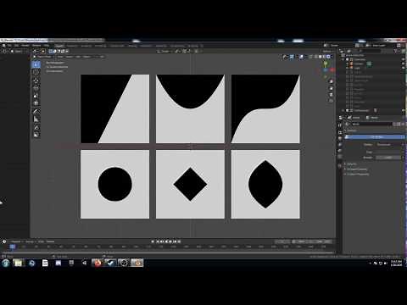Toggle rendered viewport shading
The width and height of the screenshot is (407, 305).
(328, 57)
